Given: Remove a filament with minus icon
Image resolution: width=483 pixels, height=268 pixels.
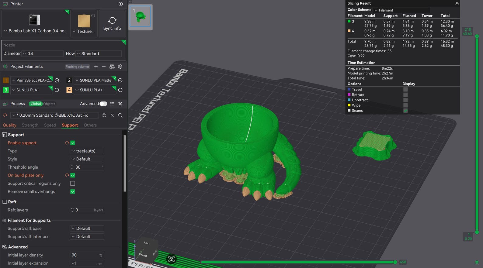Looking at the screenshot, I should click(x=104, y=67).
